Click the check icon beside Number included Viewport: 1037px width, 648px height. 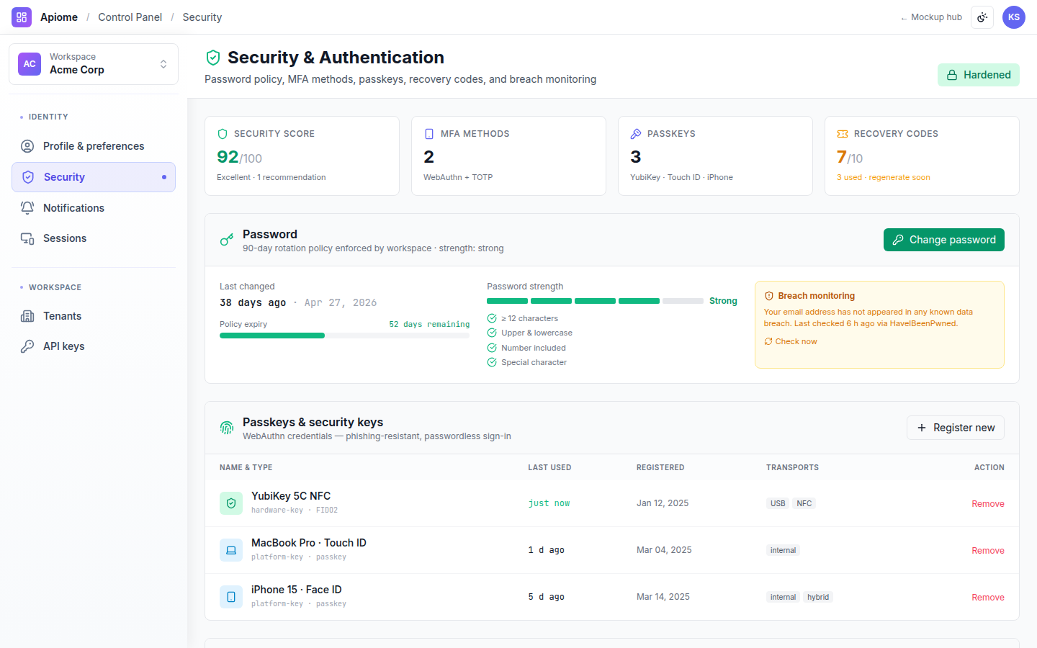(x=492, y=348)
